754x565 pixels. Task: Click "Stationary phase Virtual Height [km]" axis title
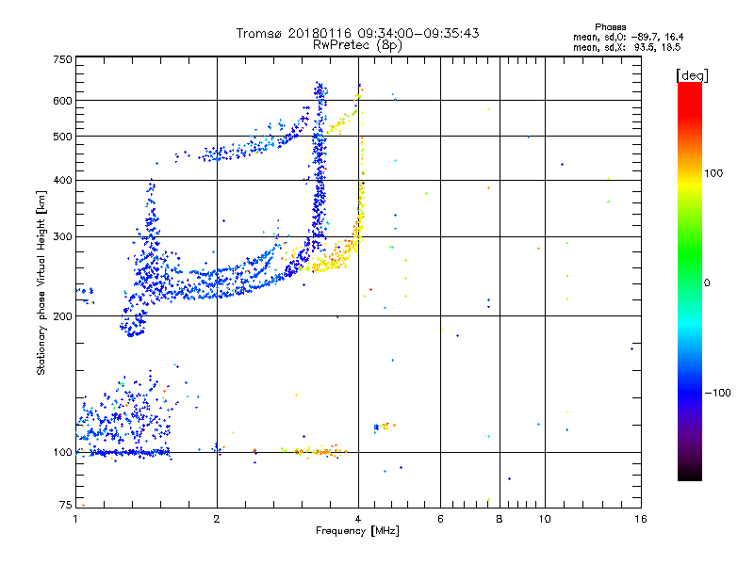pos(41,282)
